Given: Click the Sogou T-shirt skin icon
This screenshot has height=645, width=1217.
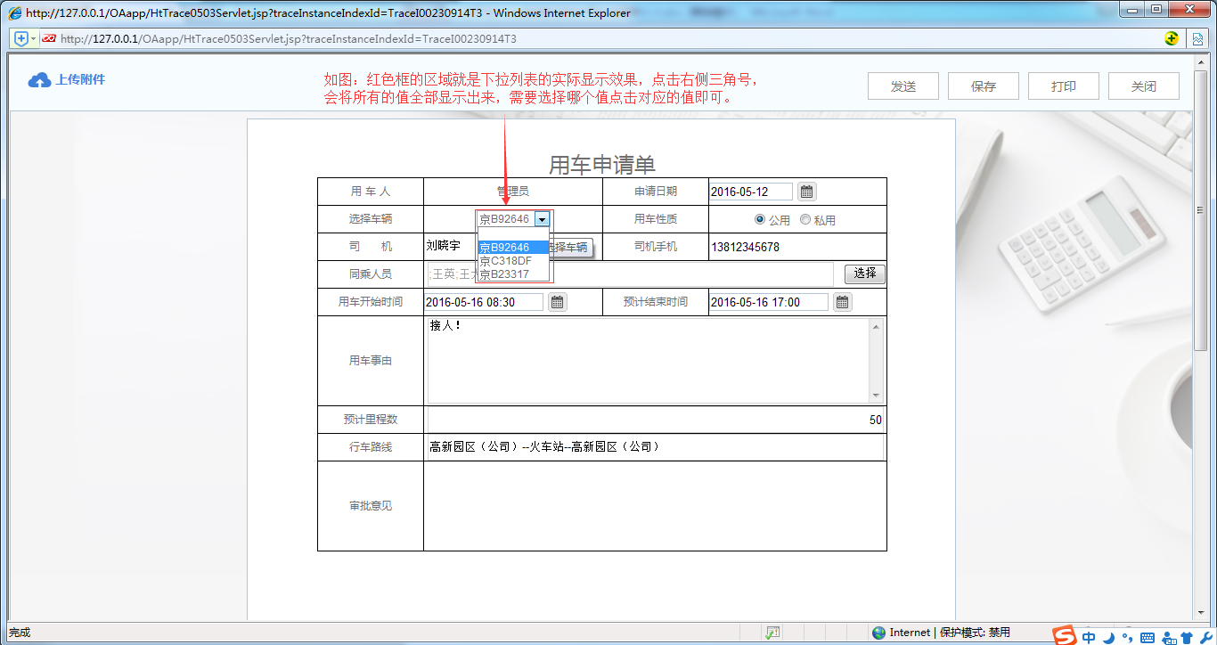Looking at the screenshot, I should 1188,638.
